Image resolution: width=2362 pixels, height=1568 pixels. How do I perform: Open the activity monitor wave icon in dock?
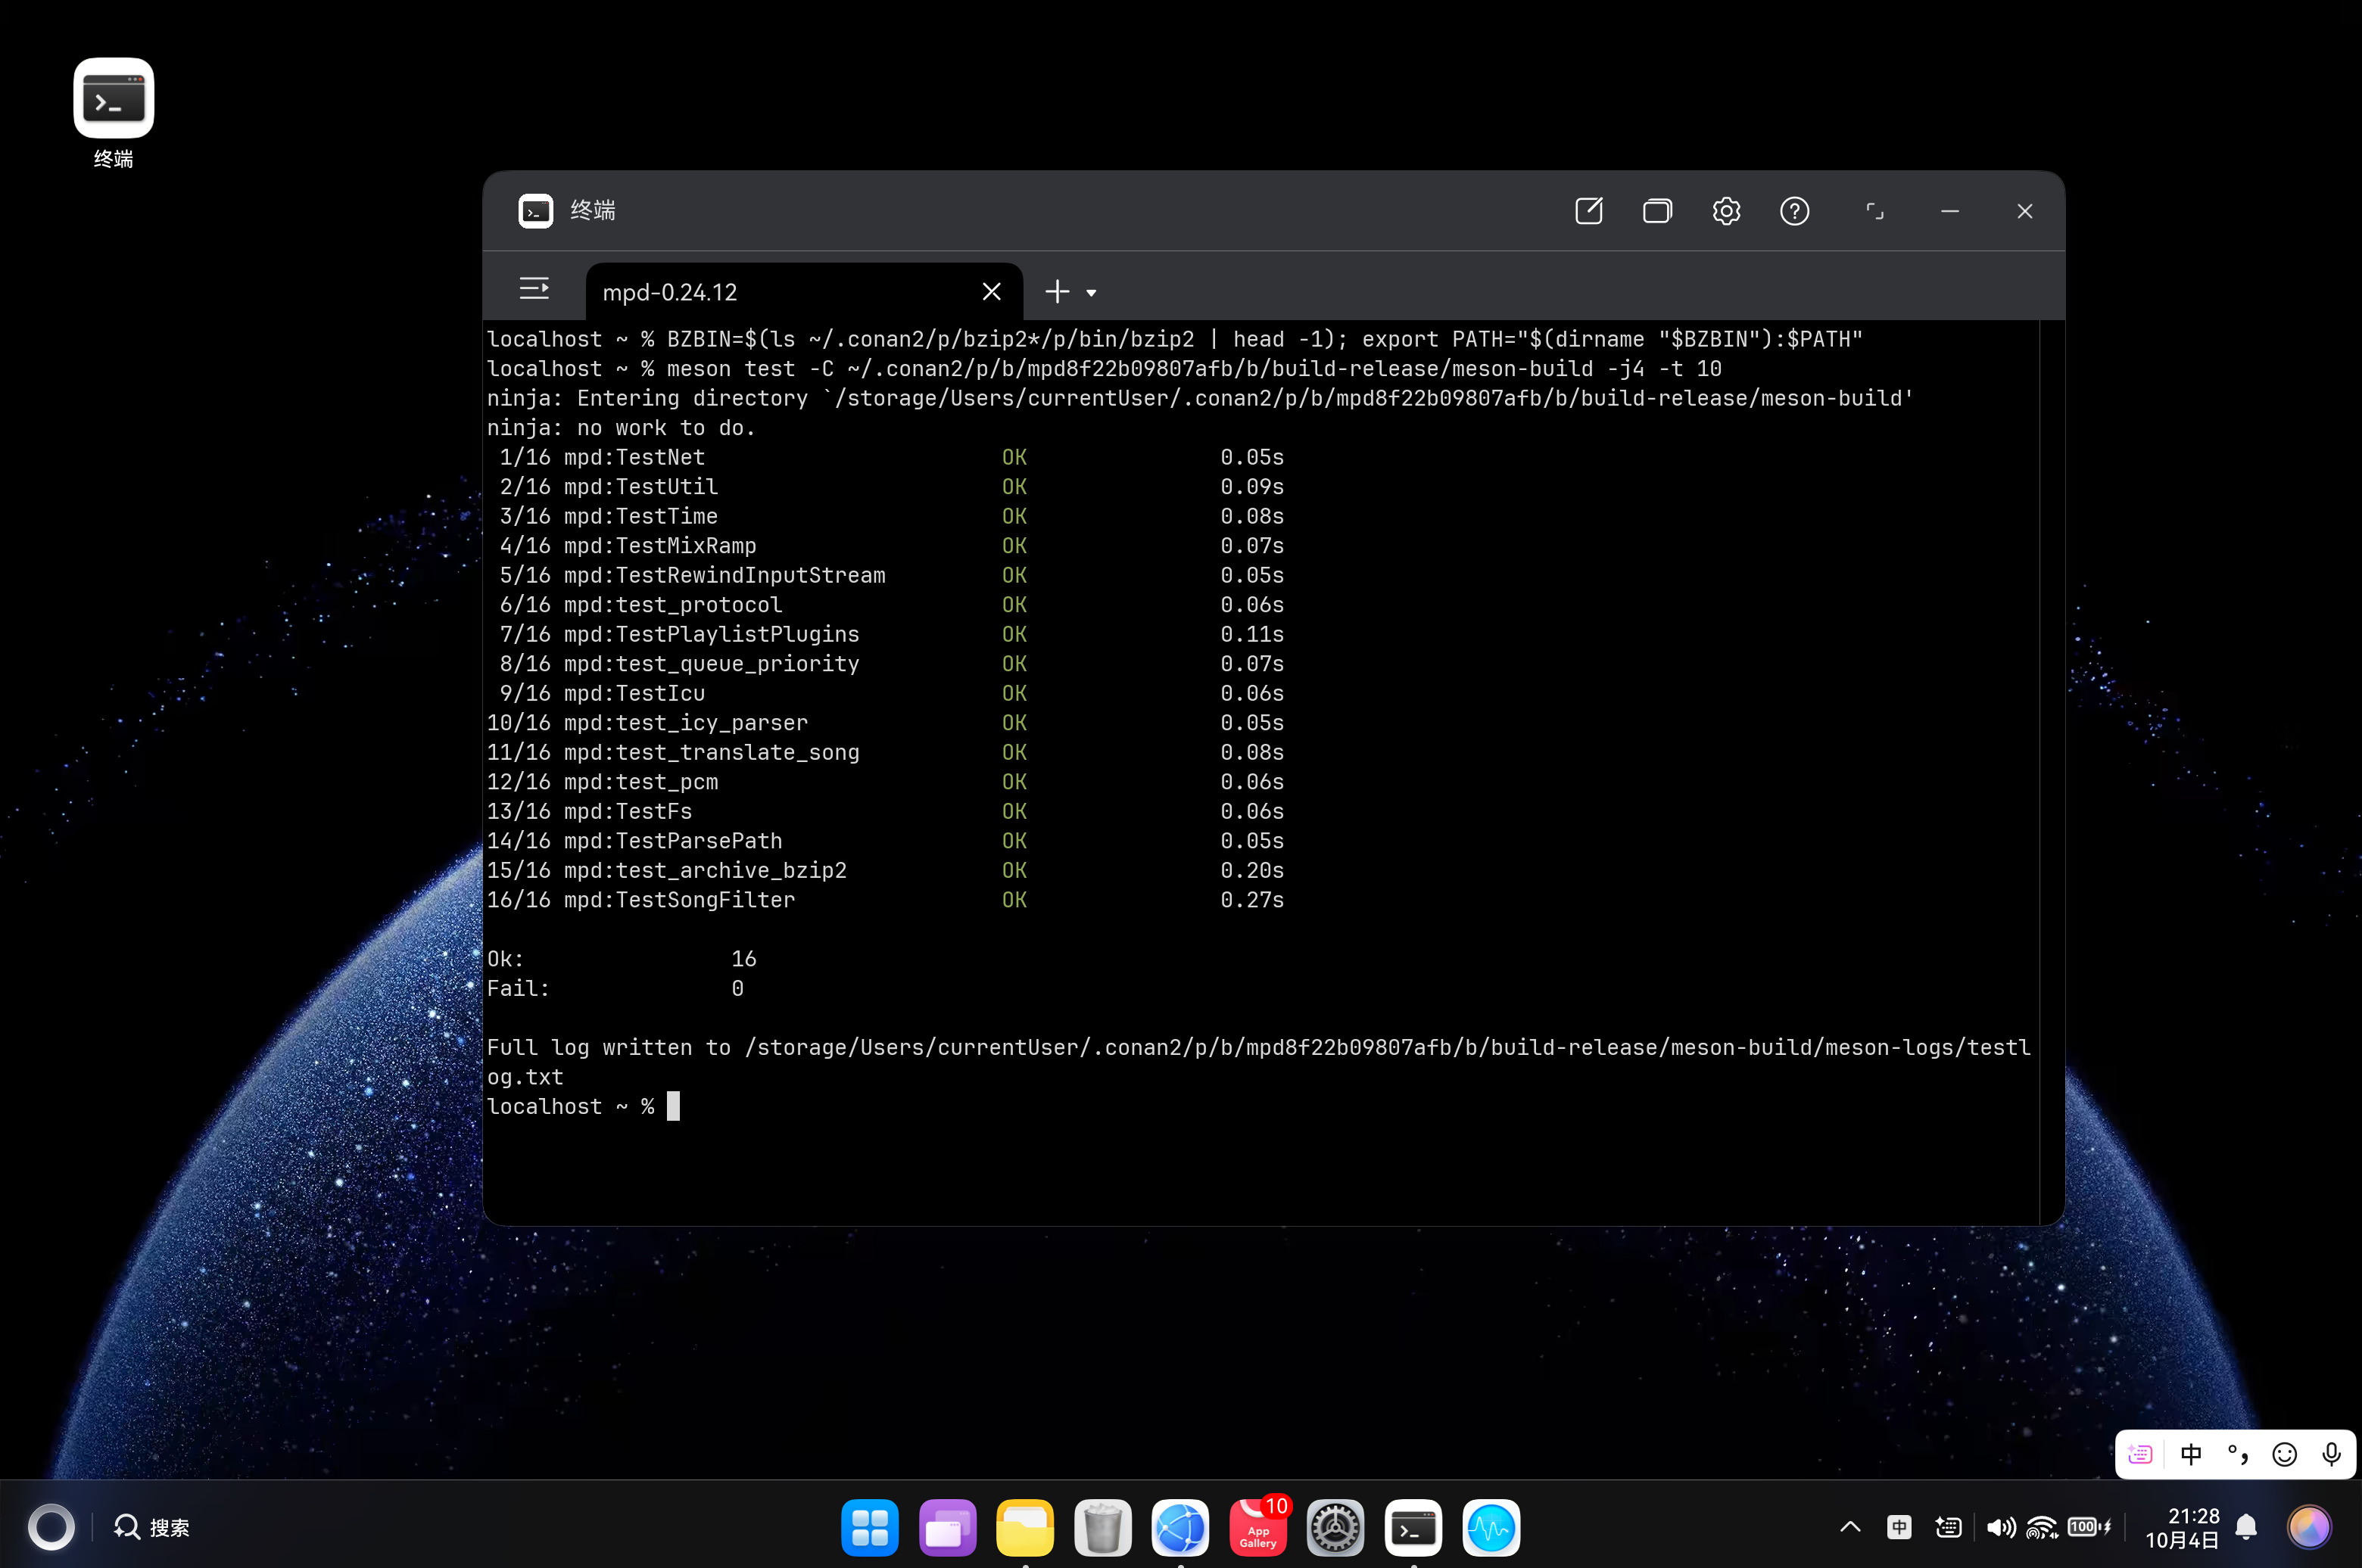click(1491, 1527)
